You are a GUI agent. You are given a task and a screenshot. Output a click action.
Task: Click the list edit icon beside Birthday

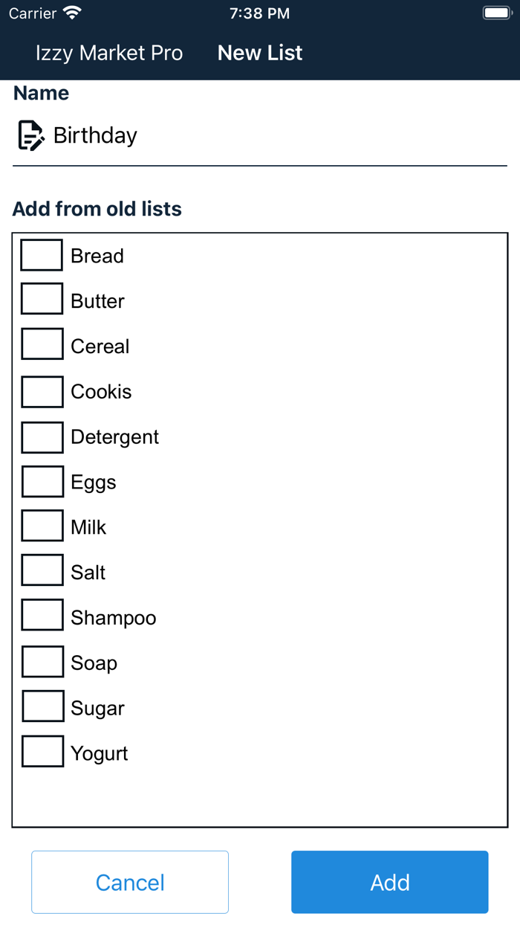point(30,135)
